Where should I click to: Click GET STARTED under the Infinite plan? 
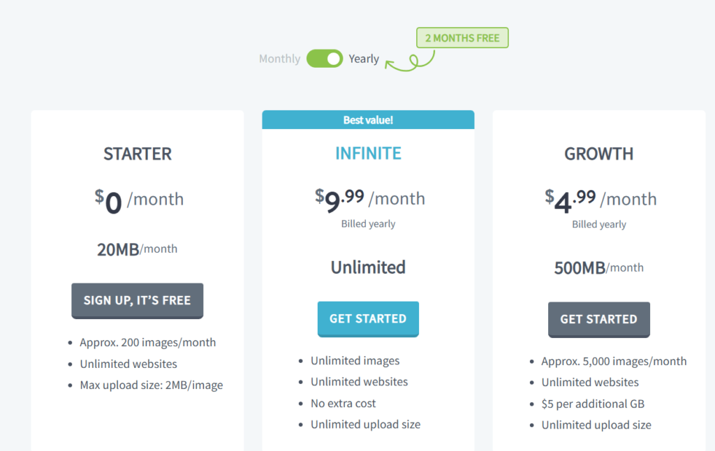(x=368, y=319)
